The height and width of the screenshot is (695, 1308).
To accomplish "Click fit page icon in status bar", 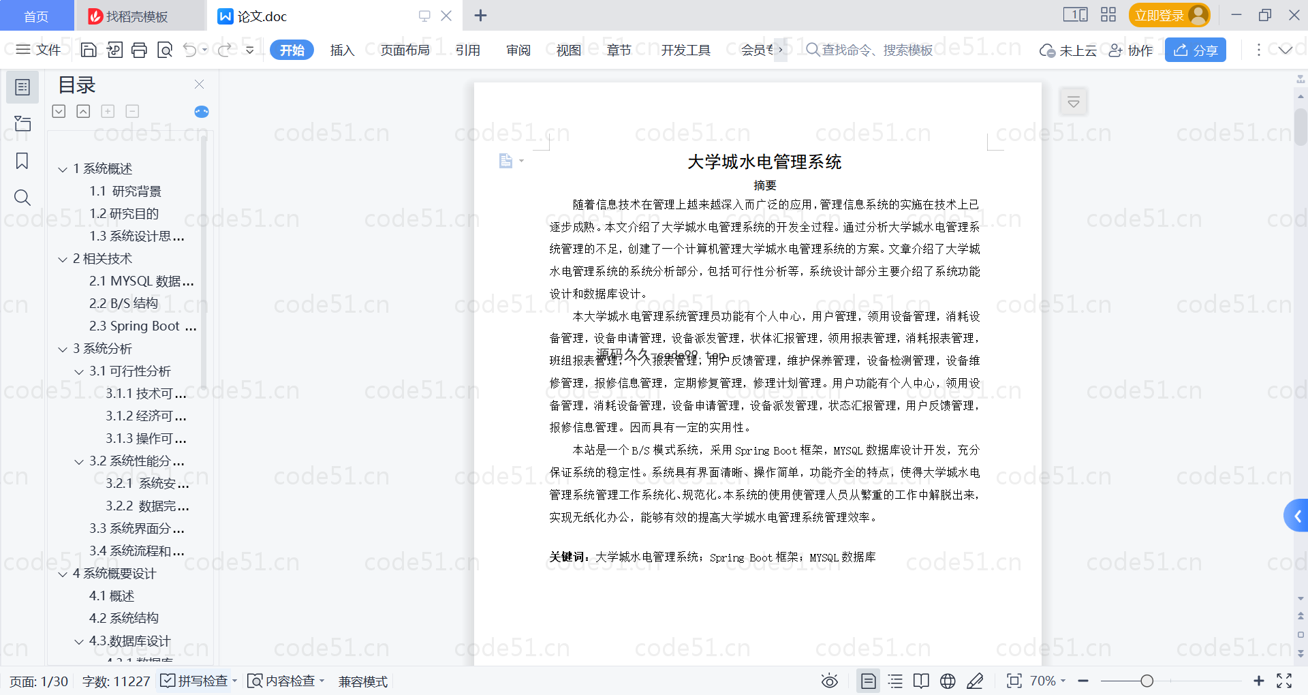I will pyautogui.click(x=1014, y=681).
